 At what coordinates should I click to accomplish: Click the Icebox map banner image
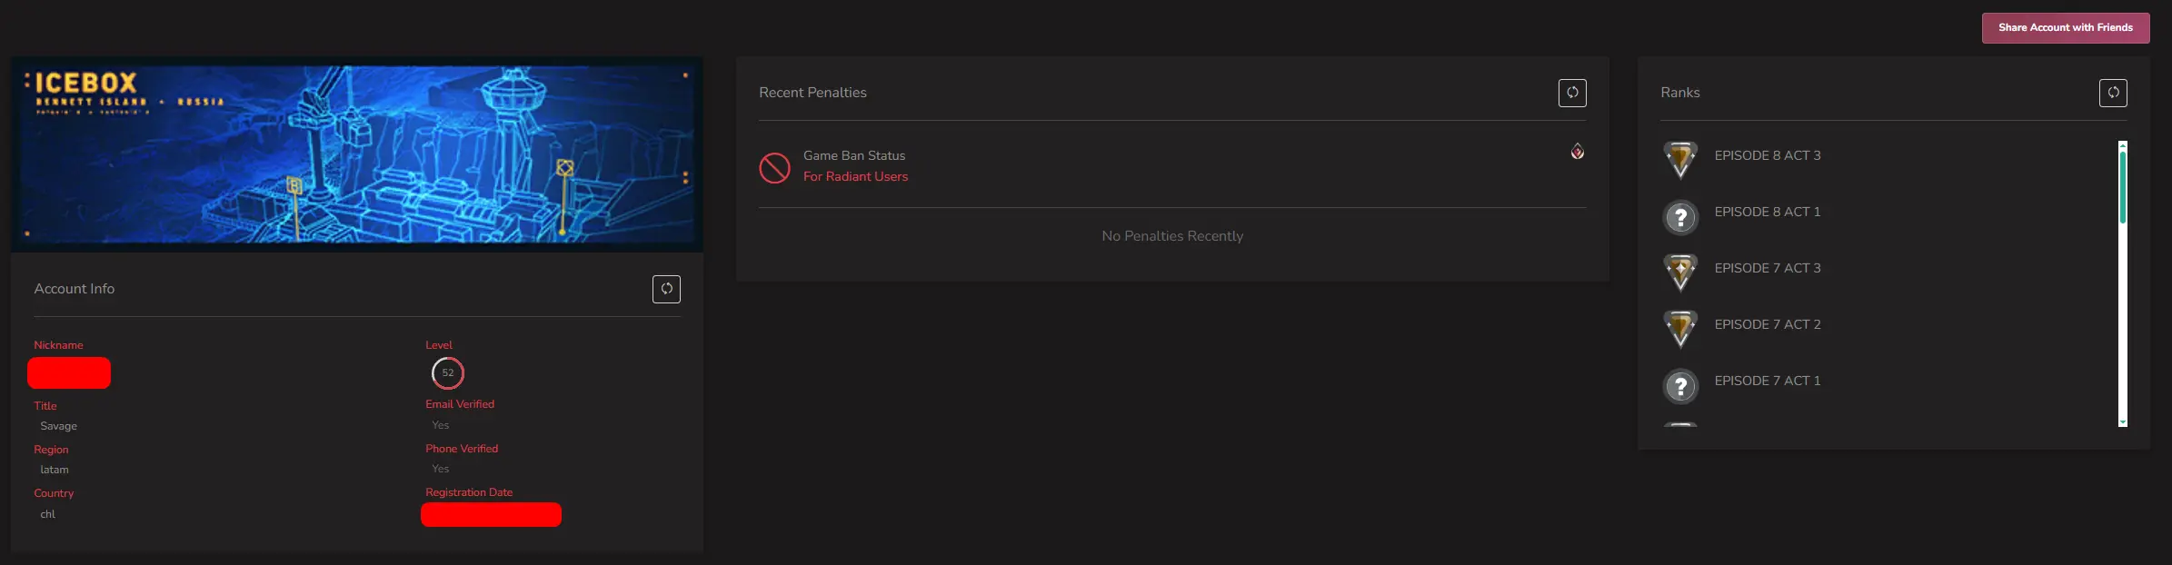tap(356, 154)
